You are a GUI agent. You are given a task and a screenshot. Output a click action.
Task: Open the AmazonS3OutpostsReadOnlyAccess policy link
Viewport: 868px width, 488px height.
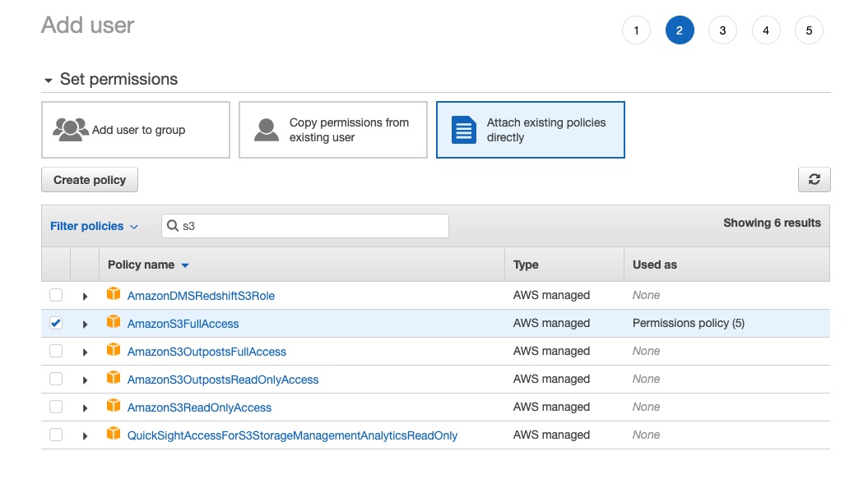tap(223, 380)
